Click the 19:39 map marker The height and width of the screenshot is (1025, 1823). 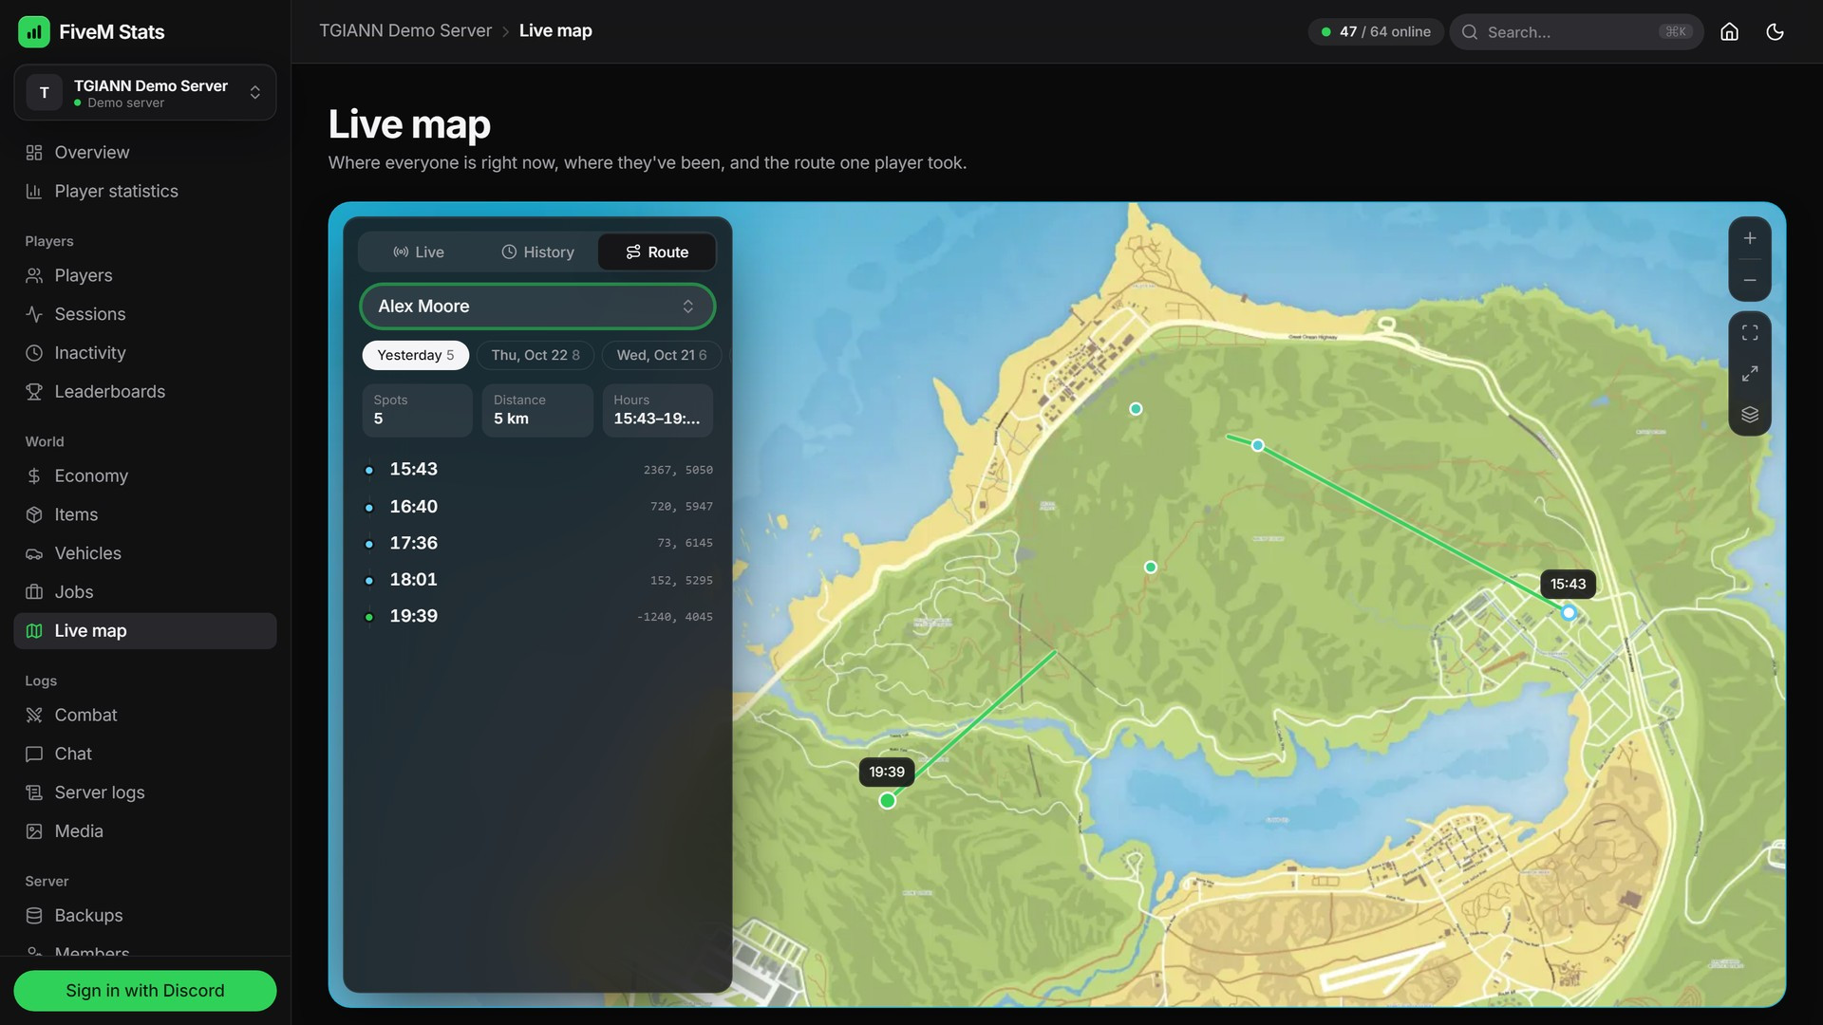[x=887, y=801]
